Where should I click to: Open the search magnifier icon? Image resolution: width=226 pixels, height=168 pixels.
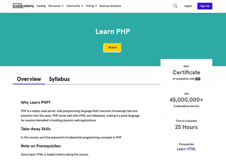tap(176, 6)
